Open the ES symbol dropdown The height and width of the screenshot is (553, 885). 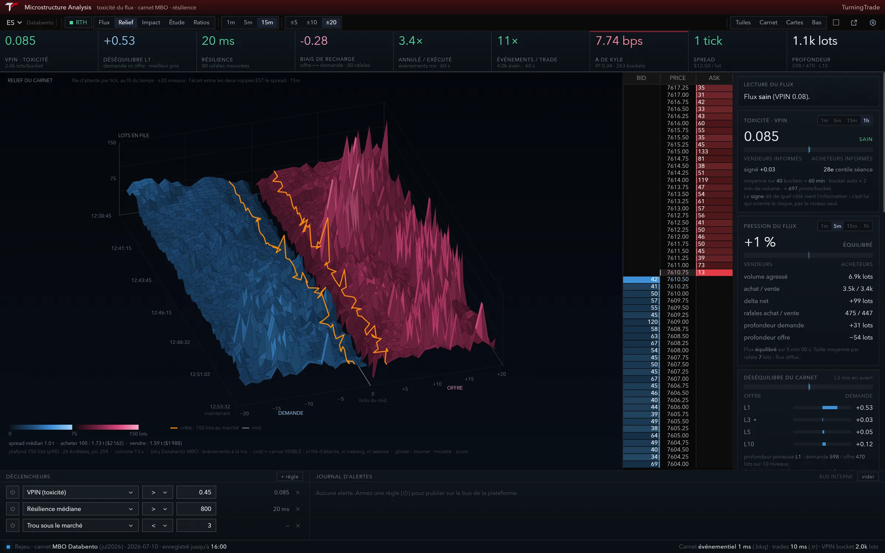[x=14, y=22]
